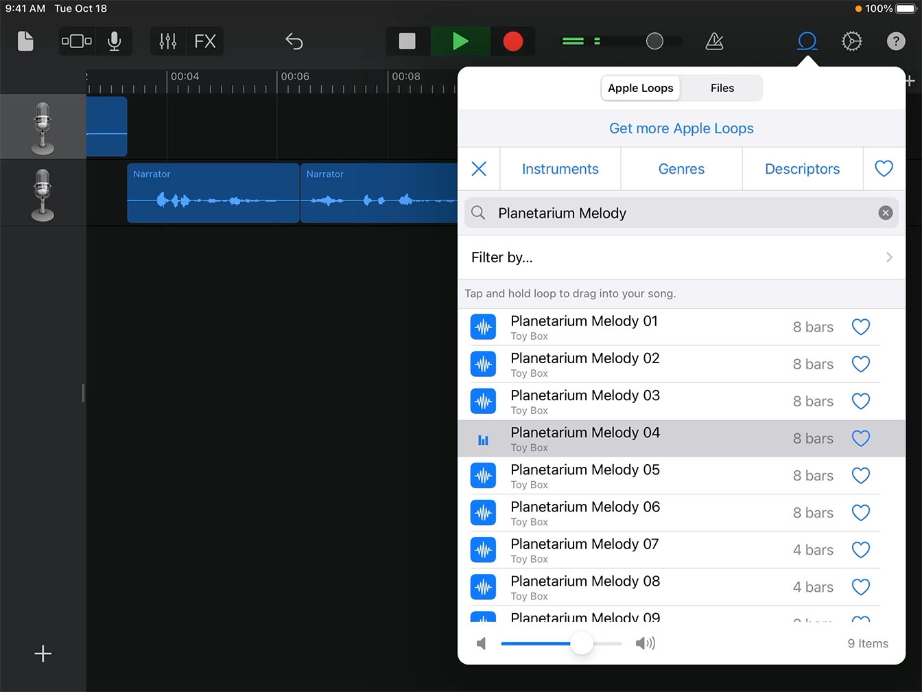Switch to Tracks view button

pos(77,41)
